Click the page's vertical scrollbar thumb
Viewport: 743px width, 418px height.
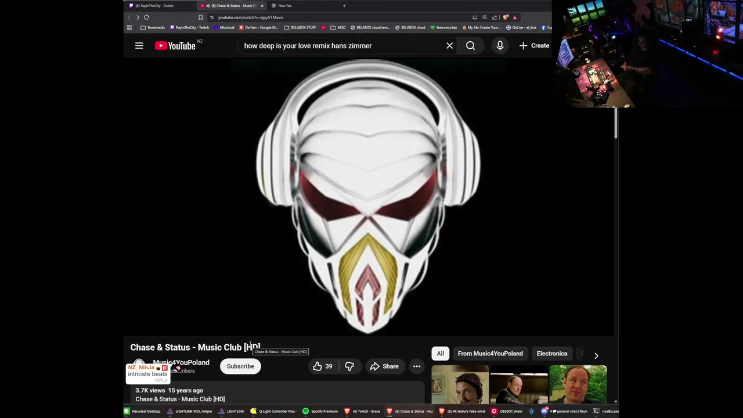[x=615, y=124]
